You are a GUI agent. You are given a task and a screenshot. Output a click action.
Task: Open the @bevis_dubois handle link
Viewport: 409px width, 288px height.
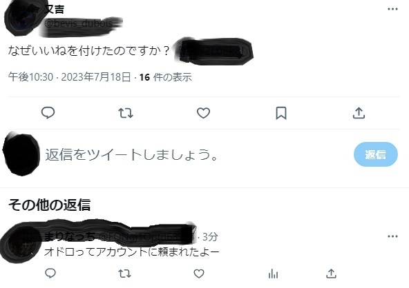[78, 23]
